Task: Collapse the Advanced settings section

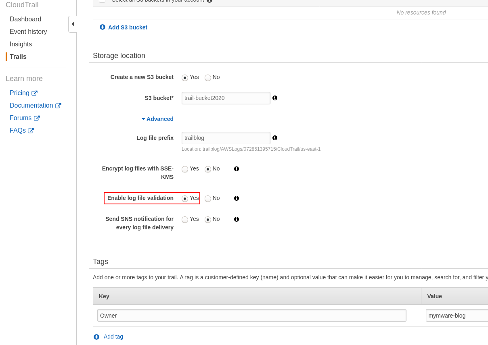Action: click(157, 119)
